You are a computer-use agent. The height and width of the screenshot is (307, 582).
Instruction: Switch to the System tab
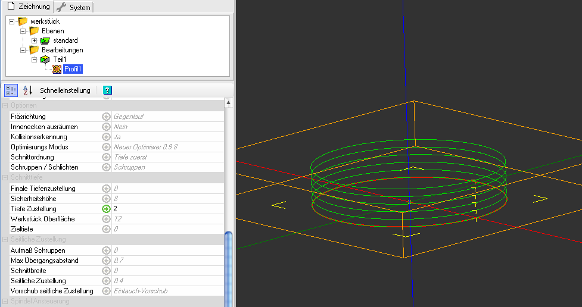[74, 7]
